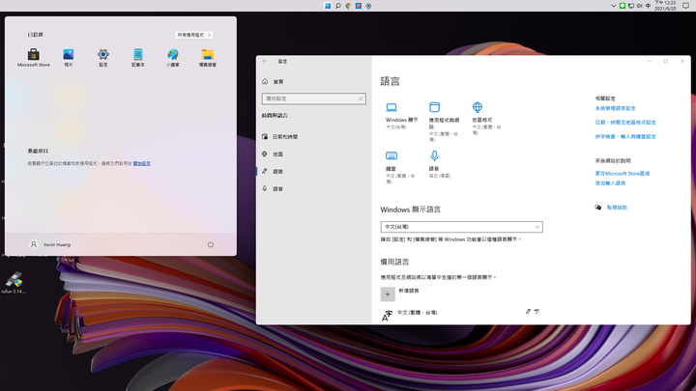This screenshot has height=391, width=696.
Task: Open the clock showing 12:23
Action: click(665, 6)
